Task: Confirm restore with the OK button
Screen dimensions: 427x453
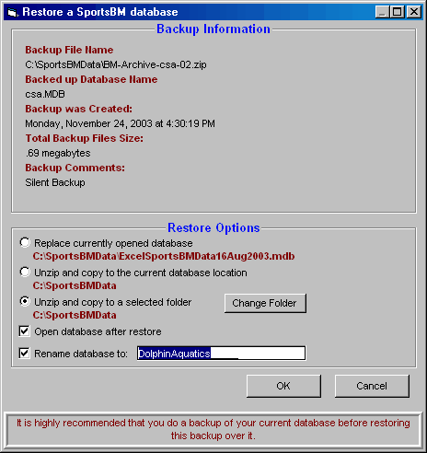Action: pyautogui.click(x=283, y=386)
